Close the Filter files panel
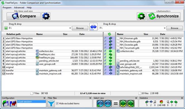The width and height of the screenshot is (185, 109). pyautogui.click(x=90, y=98)
